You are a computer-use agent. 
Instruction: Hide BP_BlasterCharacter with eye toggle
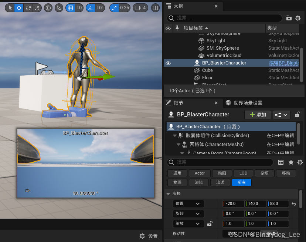[168, 63]
